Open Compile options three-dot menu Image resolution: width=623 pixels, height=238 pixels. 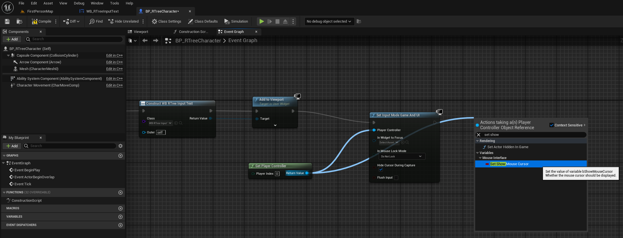[x=56, y=21]
